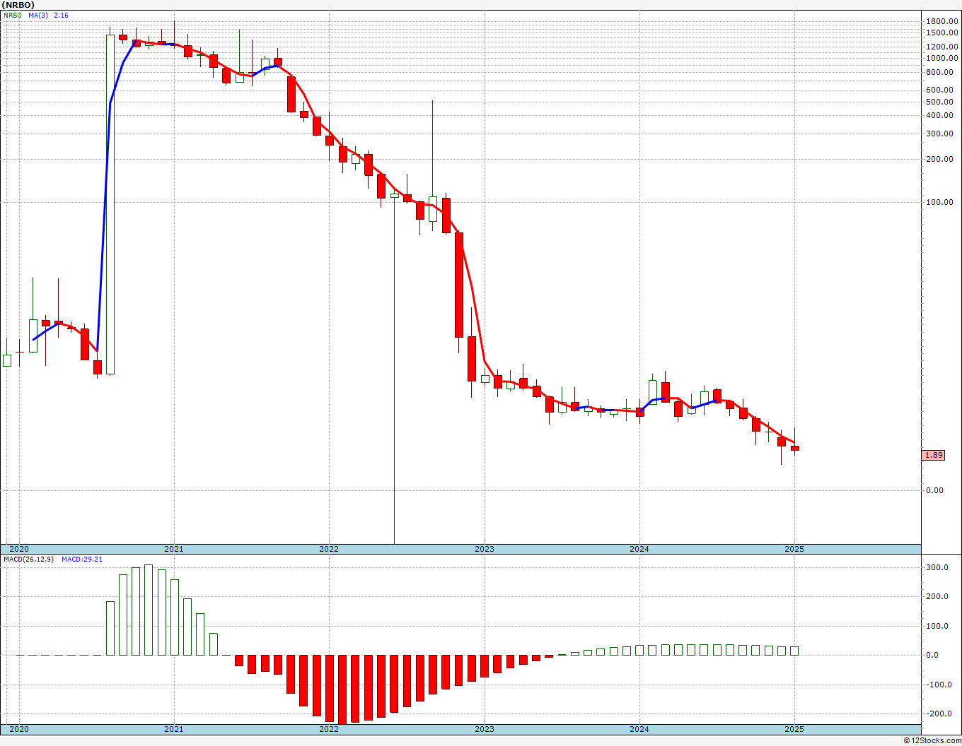Click the MACD:29.21 value label

pos(81,559)
